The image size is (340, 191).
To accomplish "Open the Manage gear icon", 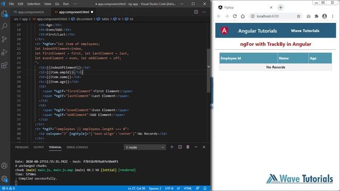I will 4,179.
